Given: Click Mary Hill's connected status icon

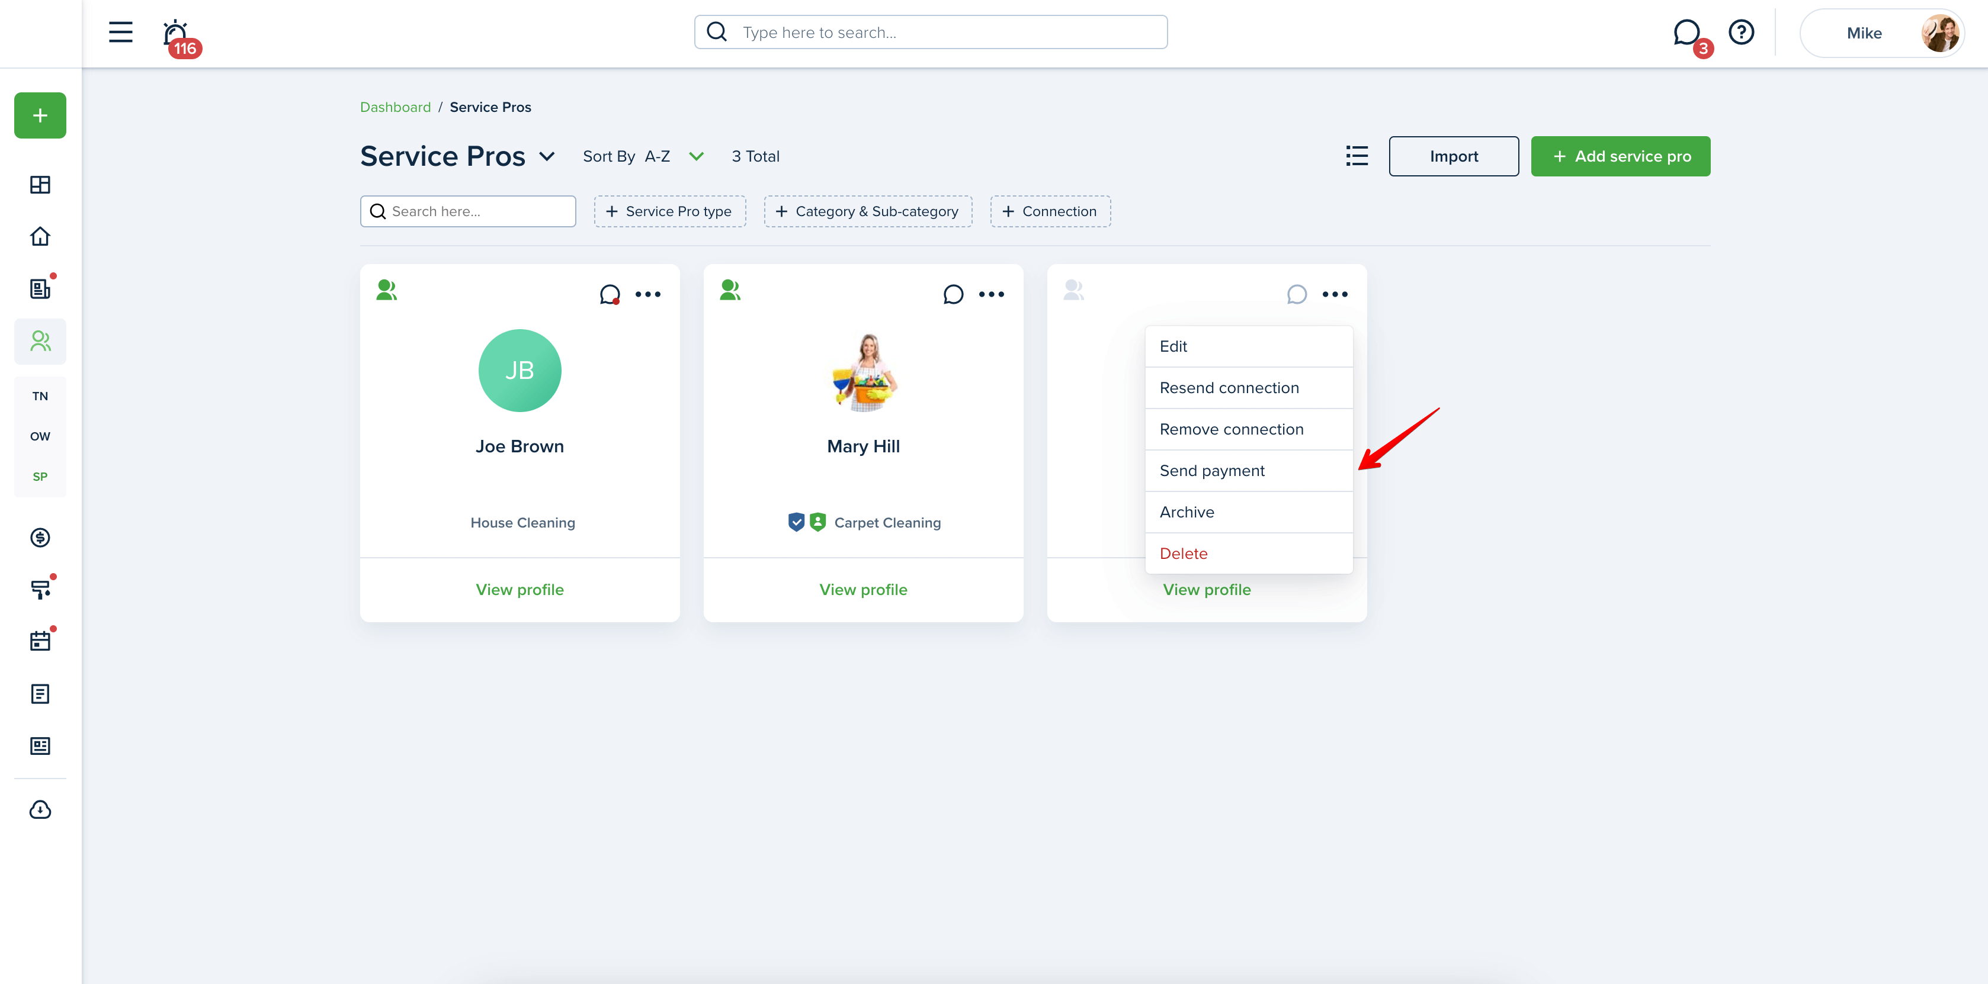Looking at the screenshot, I should click(730, 291).
